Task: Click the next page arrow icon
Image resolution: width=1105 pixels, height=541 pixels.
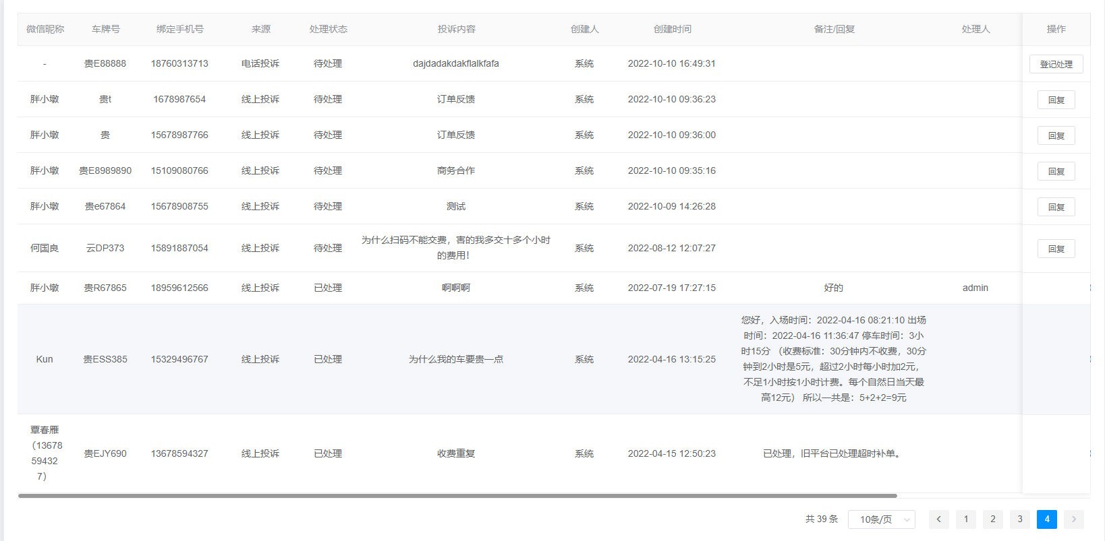Action: point(1073,519)
